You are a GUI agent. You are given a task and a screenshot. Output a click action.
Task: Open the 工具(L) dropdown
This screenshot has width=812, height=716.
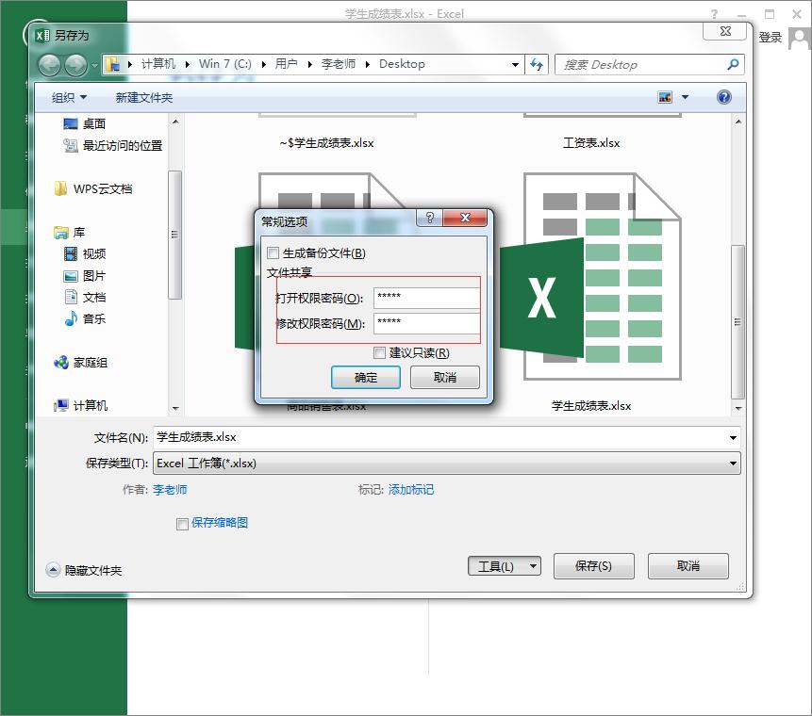pyautogui.click(x=504, y=565)
